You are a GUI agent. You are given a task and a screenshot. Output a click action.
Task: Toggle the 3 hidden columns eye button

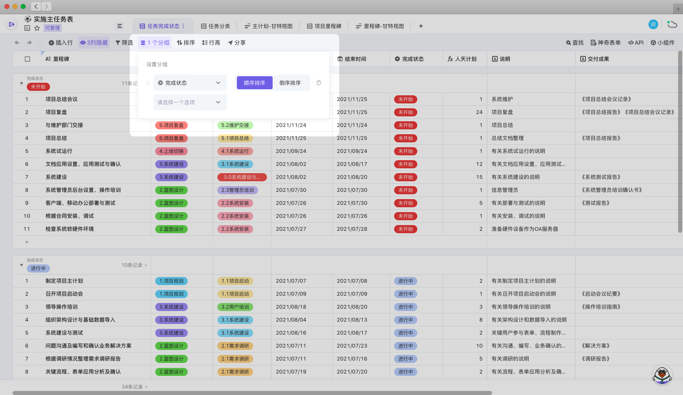(94, 43)
